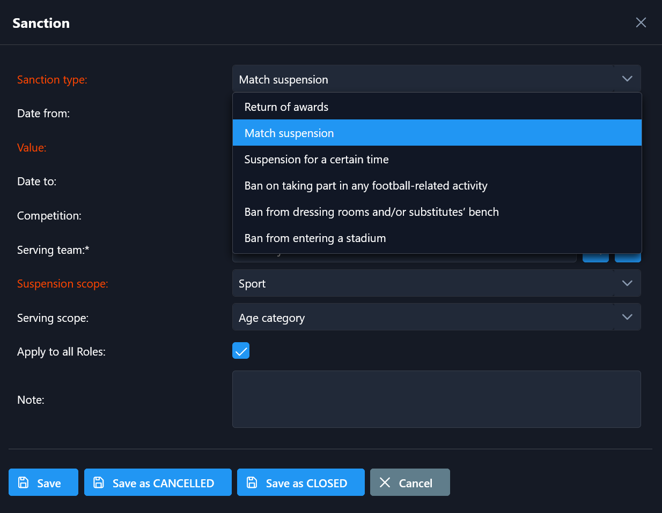662x513 pixels.
Task: Collapse the Sanction type combo box field
Action: click(423, 79)
